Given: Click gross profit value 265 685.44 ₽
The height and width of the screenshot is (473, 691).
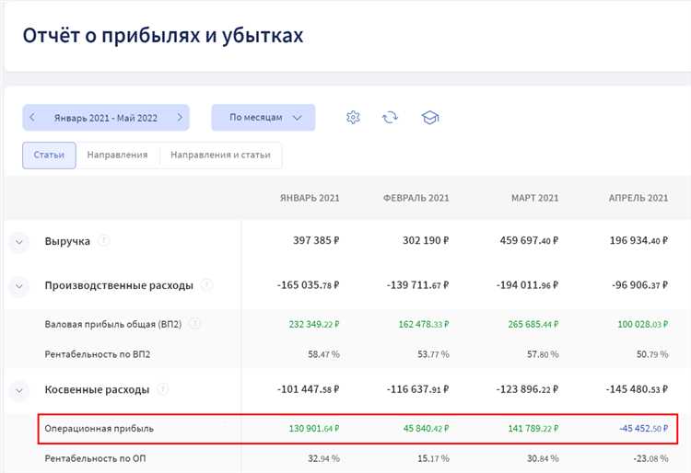Looking at the screenshot, I should [533, 324].
